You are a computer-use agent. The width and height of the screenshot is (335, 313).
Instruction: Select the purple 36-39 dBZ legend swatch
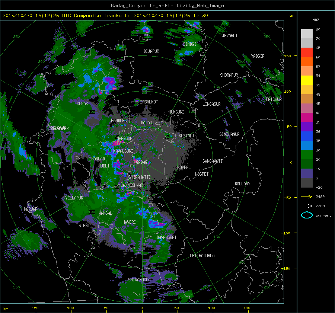point(307,127)
